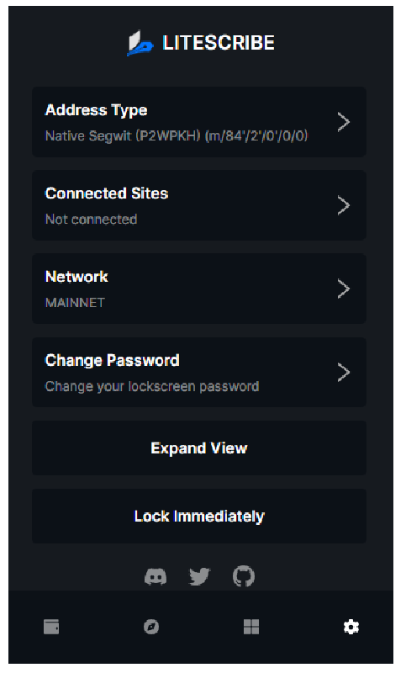Expand Change Password chevron arrow
This screenshot has width=406, height=673.
click(x=344, y=372)
